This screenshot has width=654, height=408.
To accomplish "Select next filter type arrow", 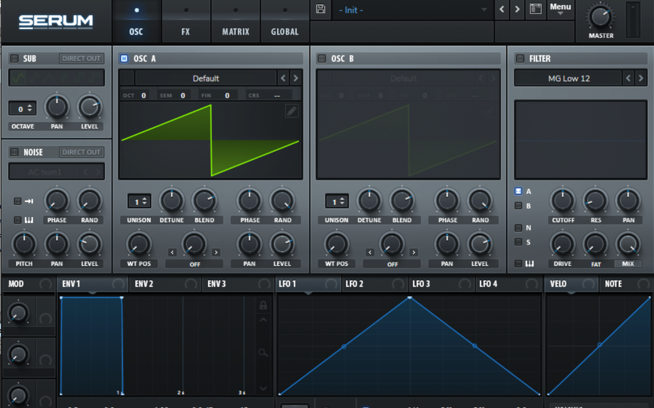I will (x=641, y=78).
